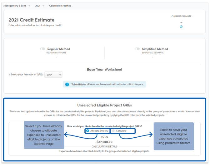
Task: Click the Table Hidden notice text
Action: [107, 84]
